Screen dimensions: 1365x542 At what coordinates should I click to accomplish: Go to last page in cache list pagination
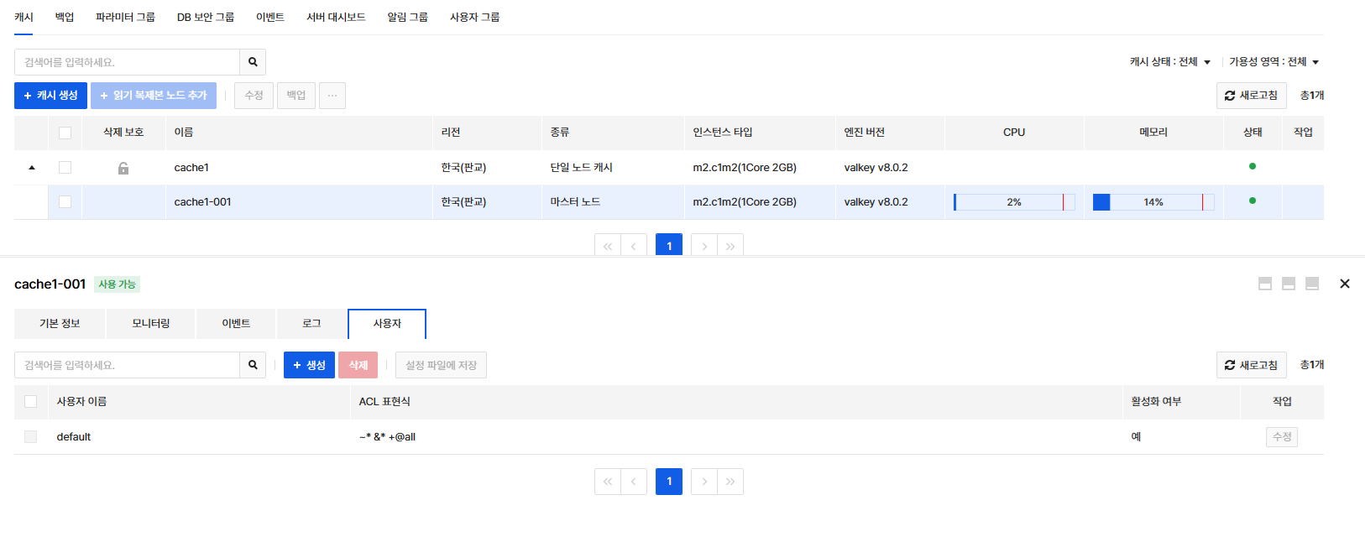point(730,246)
